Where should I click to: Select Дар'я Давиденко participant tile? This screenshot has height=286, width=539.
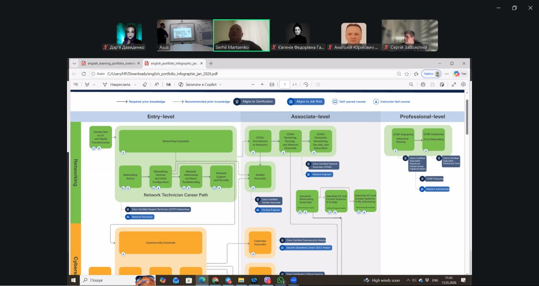click(x=129, y=35)
